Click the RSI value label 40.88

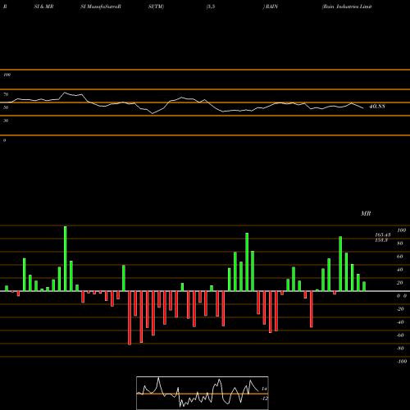(x=377, y=107)
